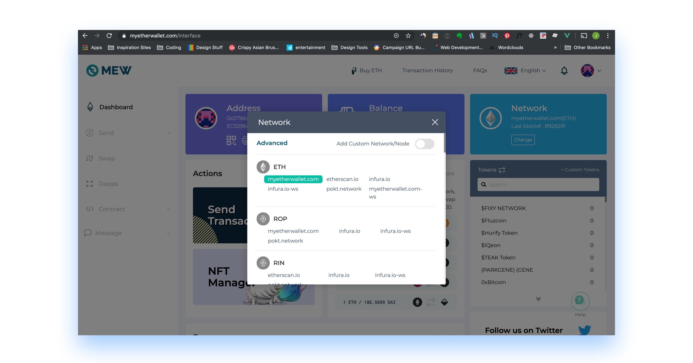Click the Message bubble icon in sidebar
This screenshot has width=693, height=363.
click(88, 233)
